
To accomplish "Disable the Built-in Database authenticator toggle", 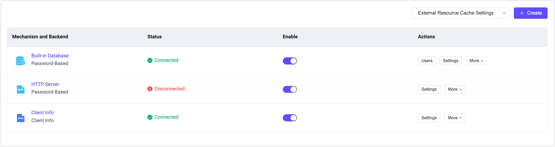I will (290, 61).
